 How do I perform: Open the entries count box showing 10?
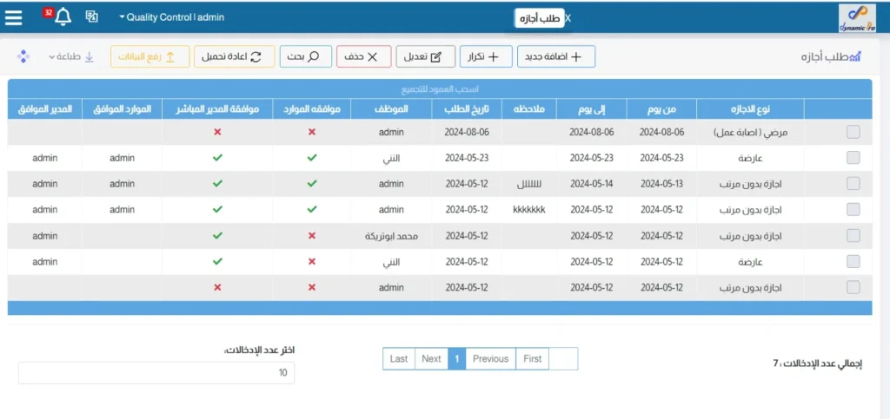(x=156, y=373)
